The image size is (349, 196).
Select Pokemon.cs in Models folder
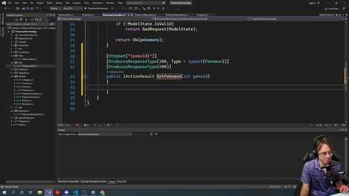[28, 90]
